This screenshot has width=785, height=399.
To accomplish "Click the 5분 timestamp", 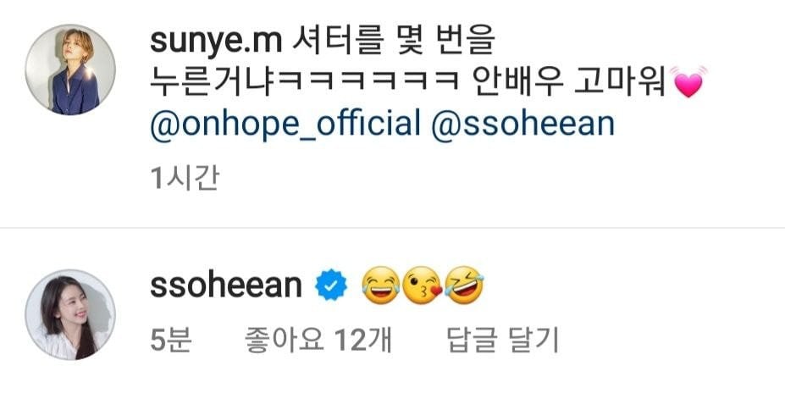I will [x=171, y=341].
